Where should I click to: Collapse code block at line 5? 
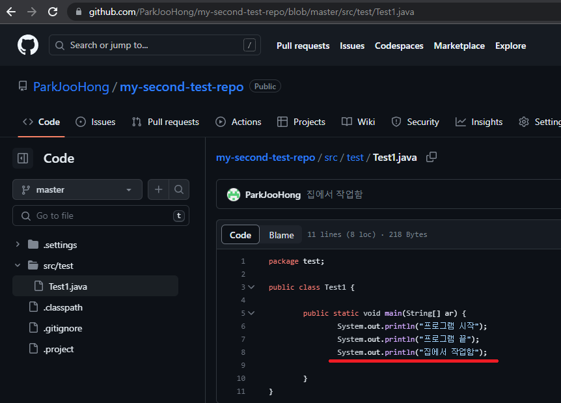point(251,313)
